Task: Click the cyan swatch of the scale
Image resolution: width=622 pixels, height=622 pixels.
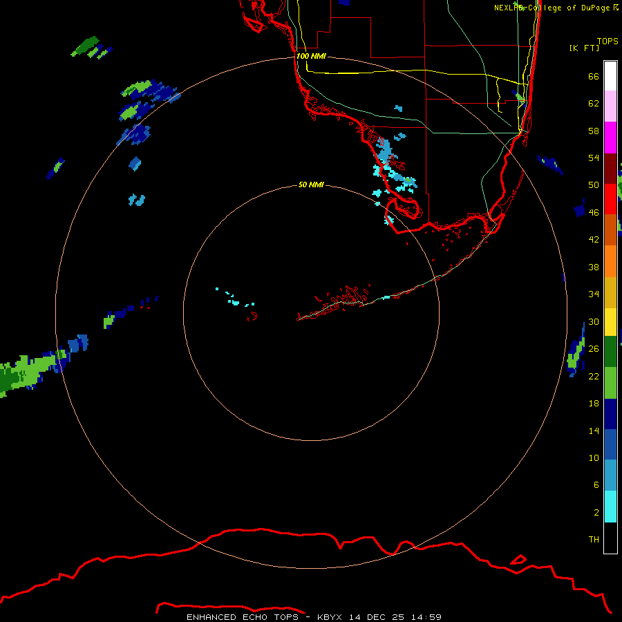Action: tap(610, 507)
